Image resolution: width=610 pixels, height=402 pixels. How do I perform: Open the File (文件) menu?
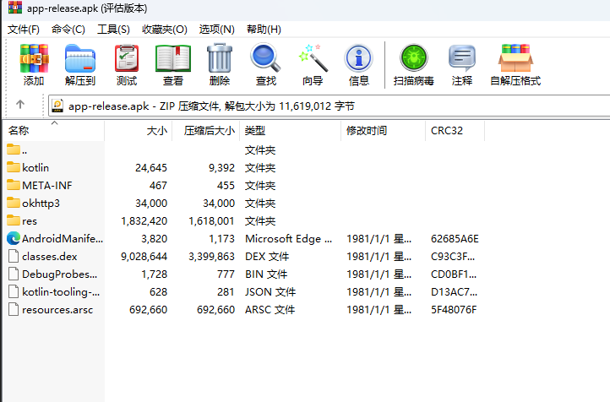(24, 29)
